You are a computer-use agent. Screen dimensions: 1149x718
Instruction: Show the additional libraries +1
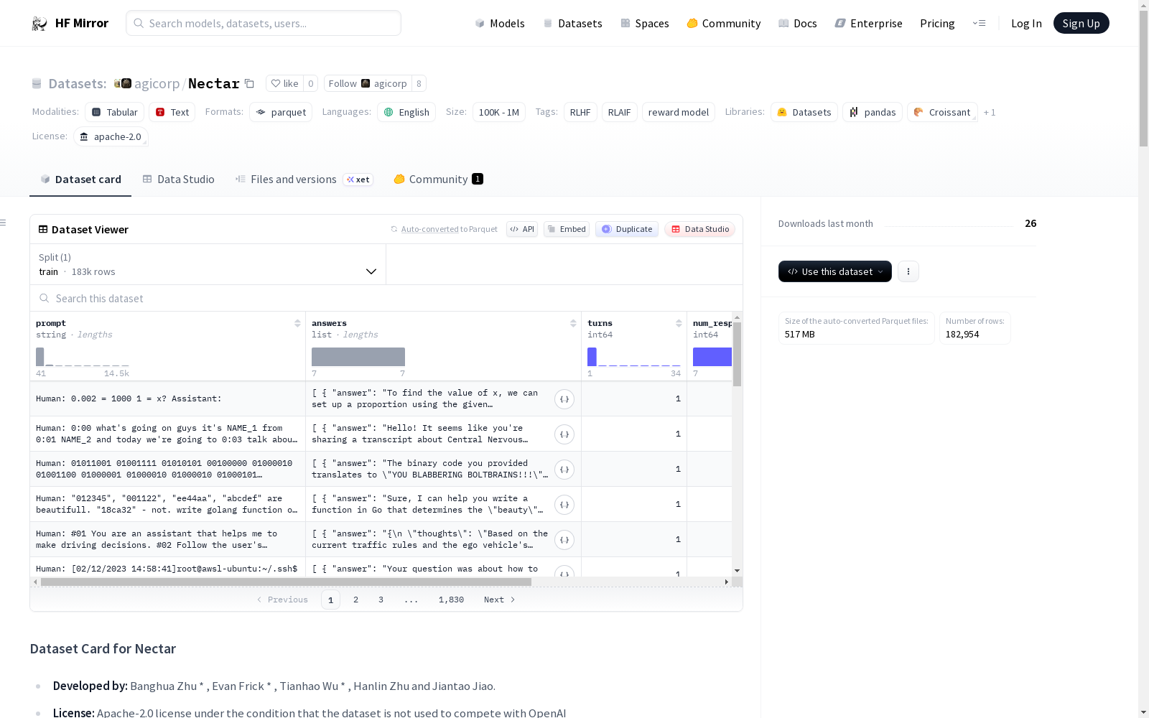(990, 112)
